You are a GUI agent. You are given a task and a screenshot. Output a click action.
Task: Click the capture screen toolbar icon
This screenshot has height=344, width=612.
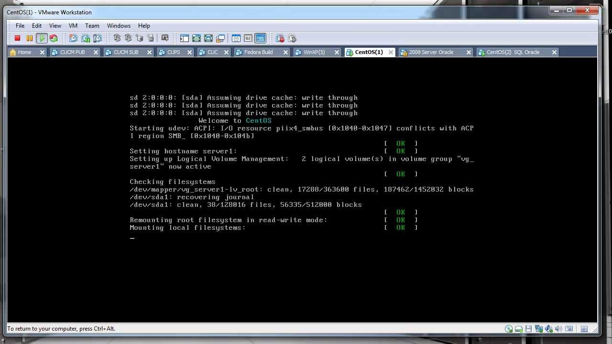[x=165, y=38]
